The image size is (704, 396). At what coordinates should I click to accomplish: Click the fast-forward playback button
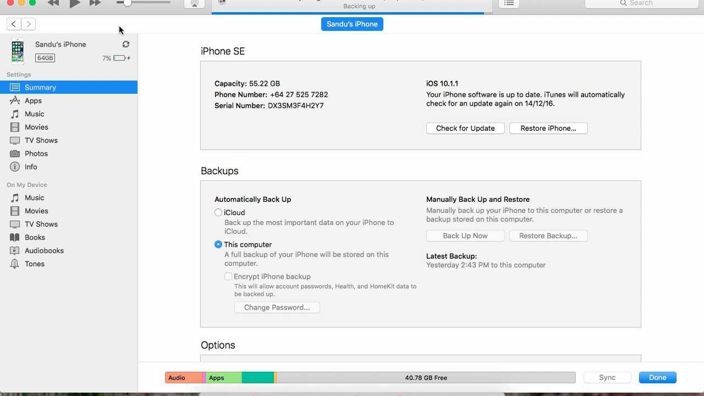(x=95, y=3)
